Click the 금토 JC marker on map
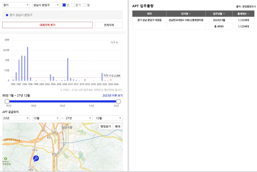This screenshot has height=172, width=257. pos(43,128)
